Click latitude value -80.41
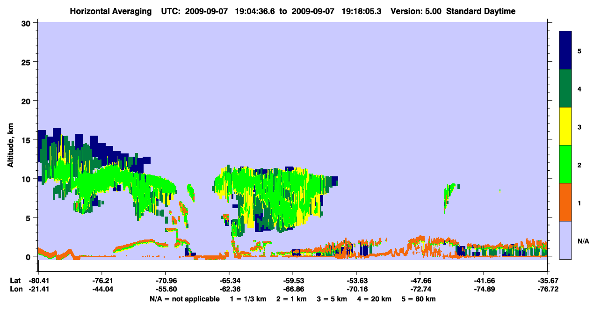This screenshot has width=608, height=312. [38, 281]
